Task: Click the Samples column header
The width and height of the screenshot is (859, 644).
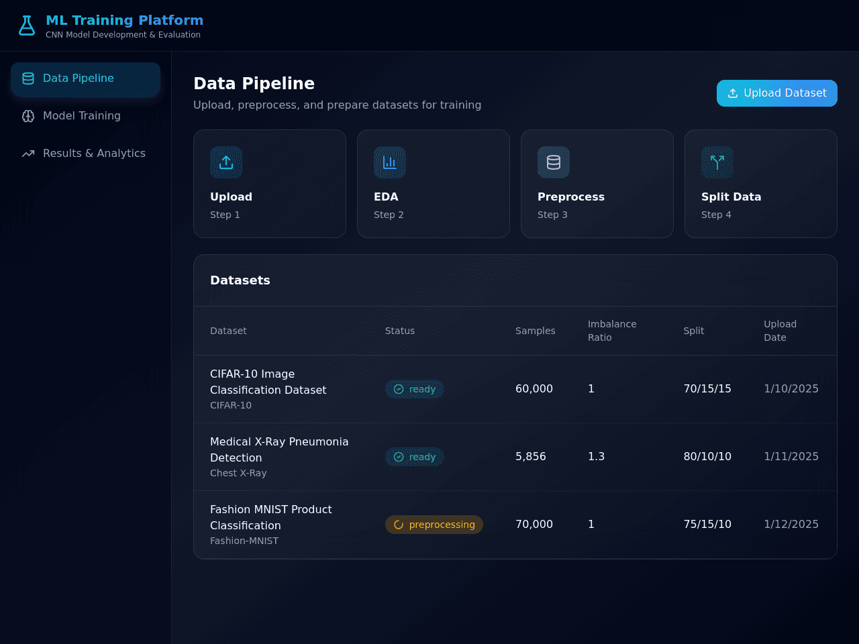Action: [x=536, y=331]
